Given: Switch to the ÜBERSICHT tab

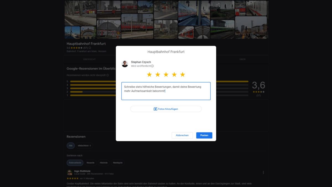Looking at the screenshot, I should tap(89, 59).
